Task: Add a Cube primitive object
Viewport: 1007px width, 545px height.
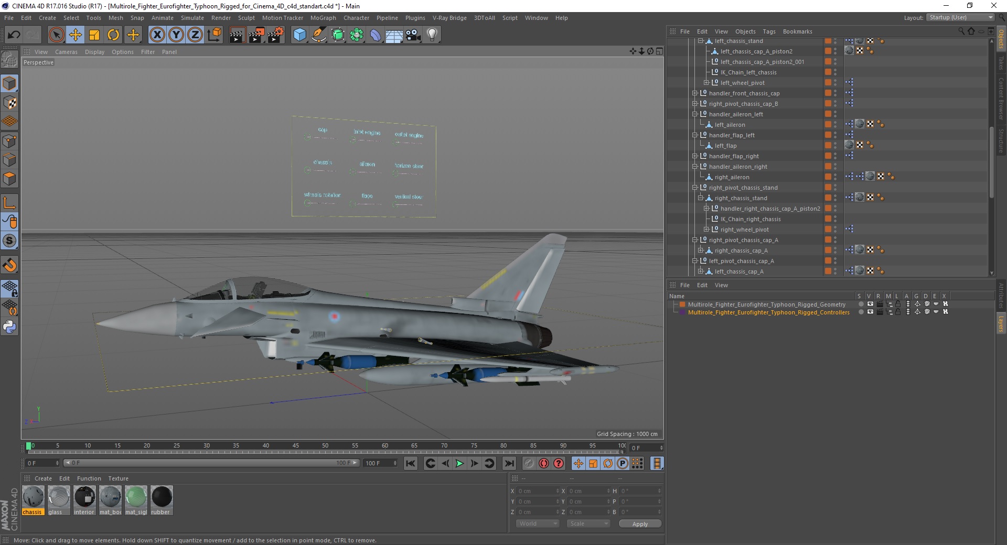Action: coord(300,35)
